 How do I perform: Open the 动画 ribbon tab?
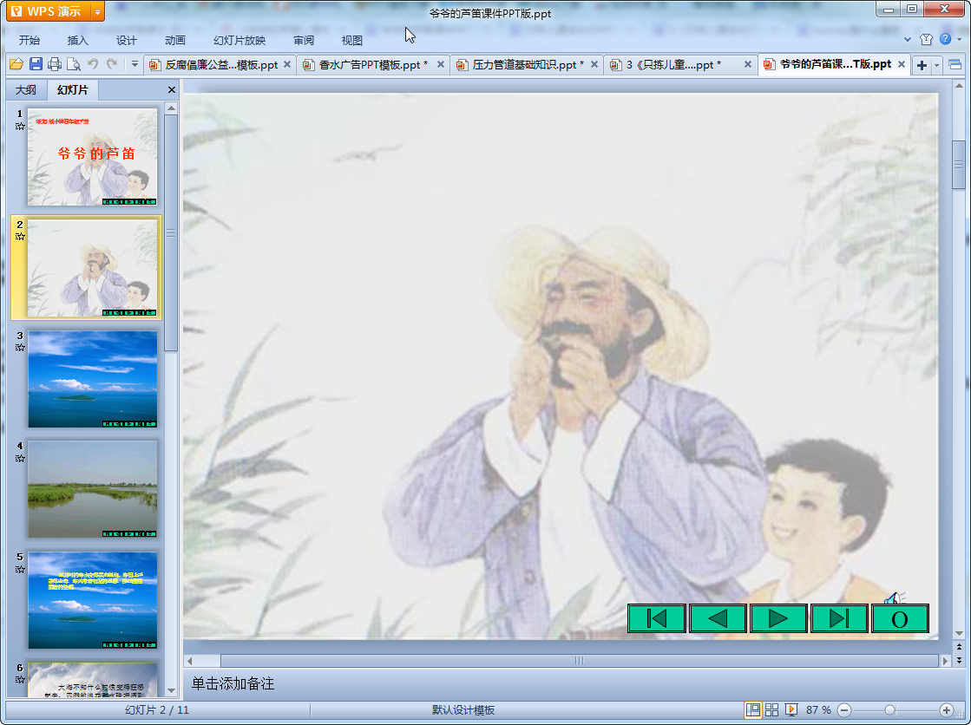pyautogui.click(x=175, y=40)
